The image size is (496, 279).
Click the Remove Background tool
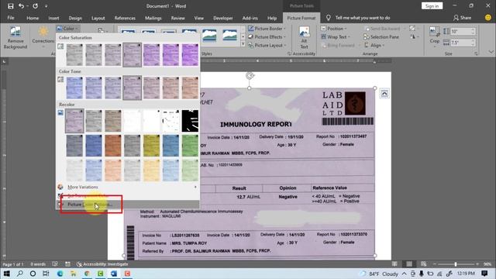(x=15, y=38)
